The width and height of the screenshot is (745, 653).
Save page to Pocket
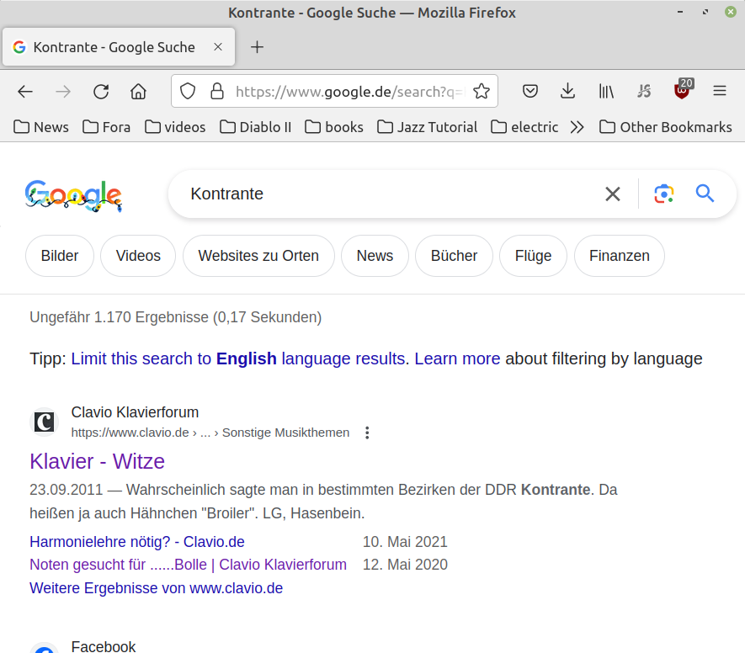(530, 91)
